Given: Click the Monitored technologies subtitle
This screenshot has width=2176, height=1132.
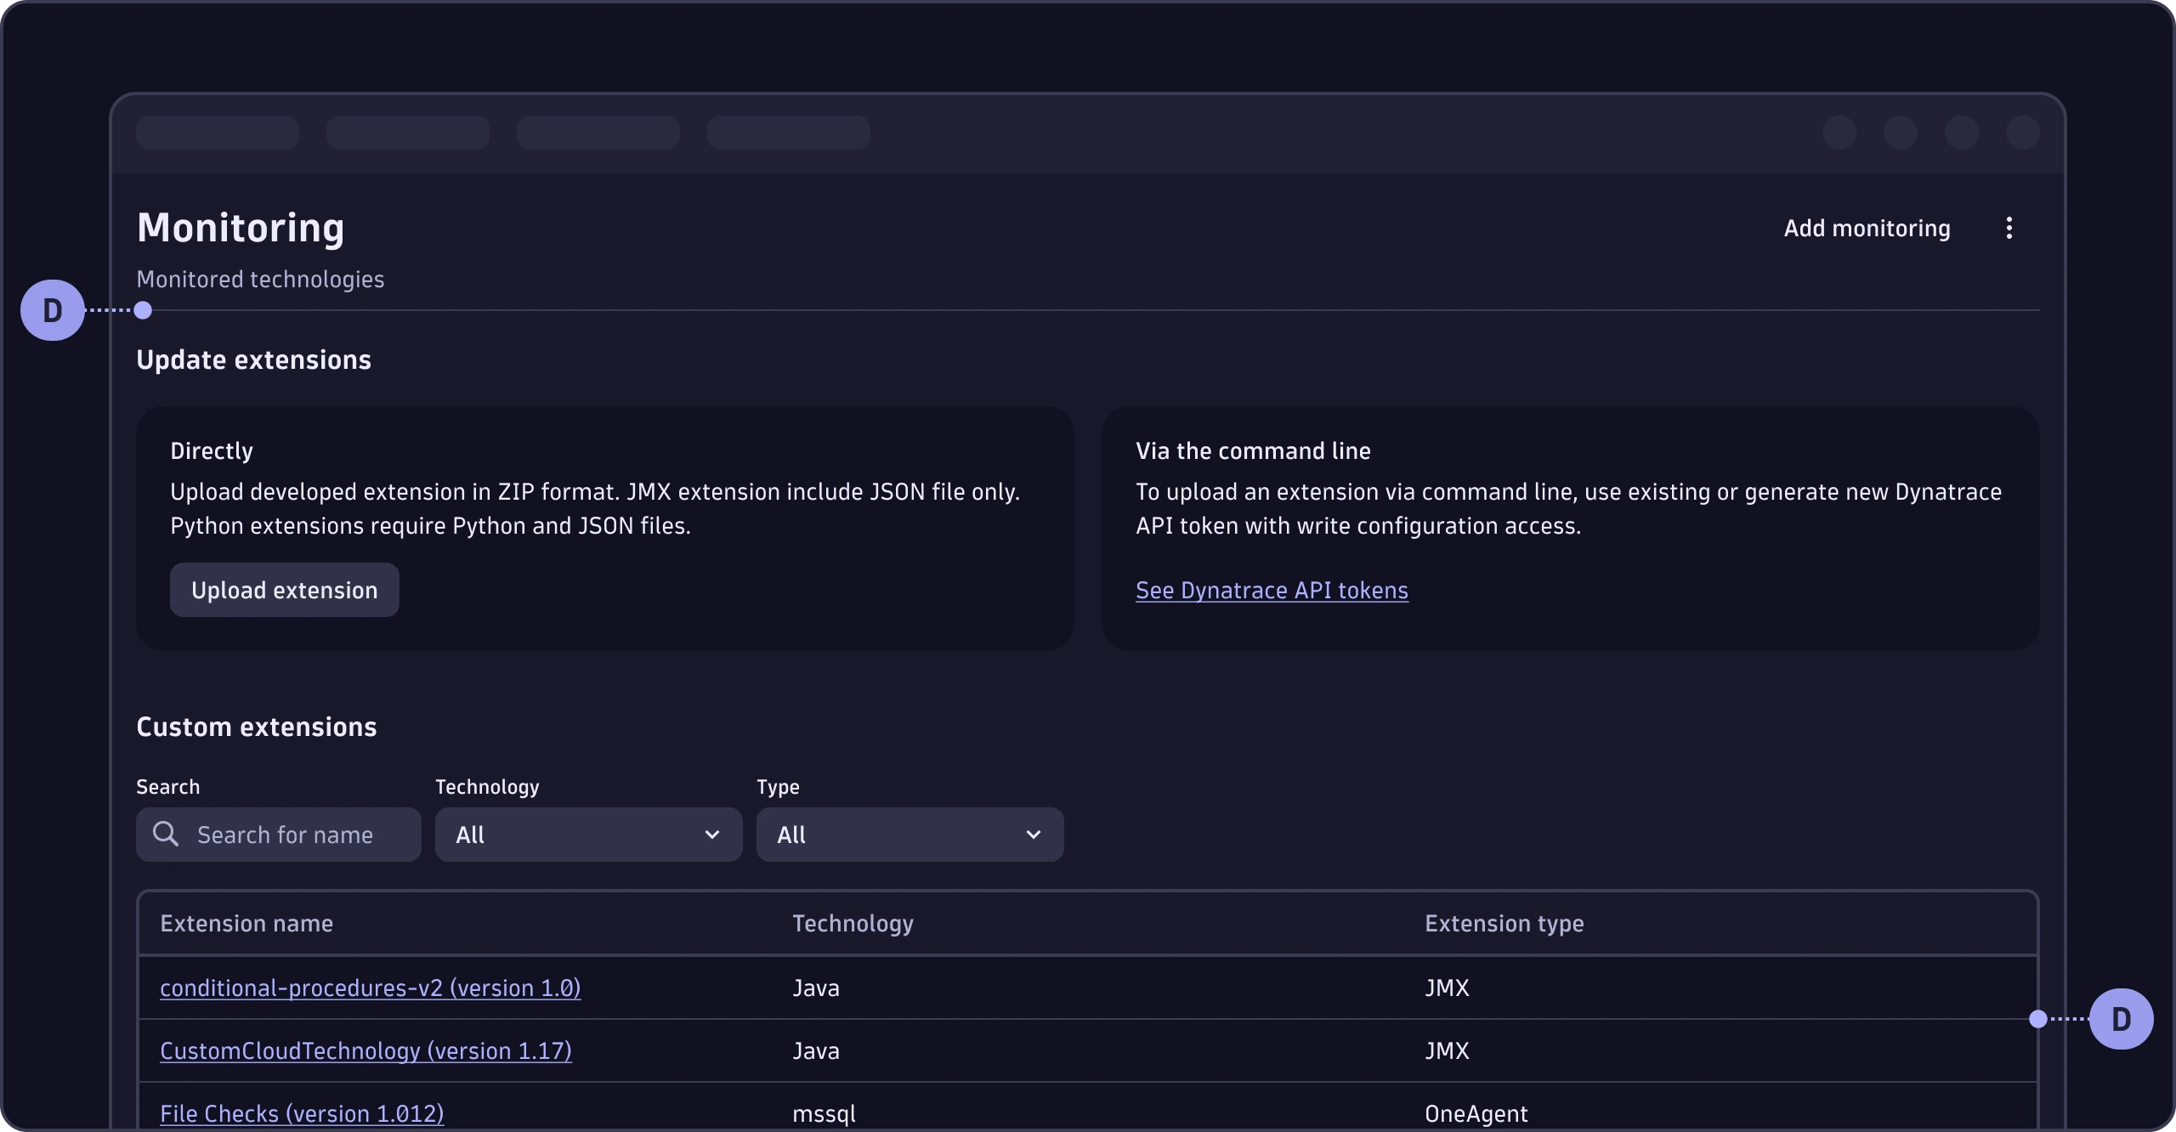Looking at the screenshot, I should click(260, 279).
